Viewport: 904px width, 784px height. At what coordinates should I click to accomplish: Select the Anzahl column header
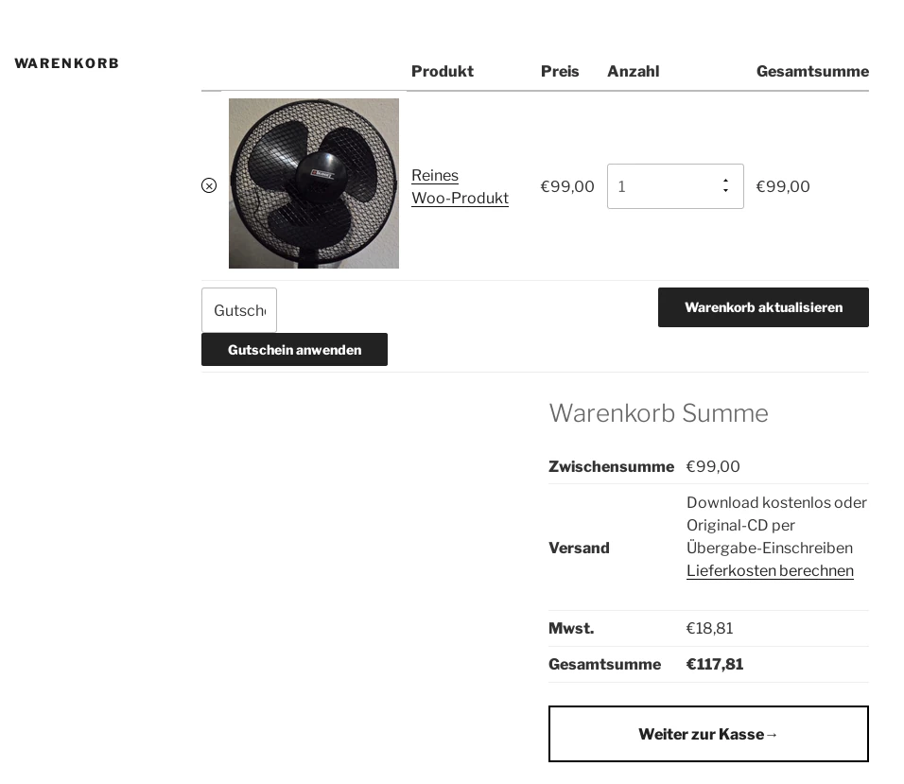pos(633,71)
